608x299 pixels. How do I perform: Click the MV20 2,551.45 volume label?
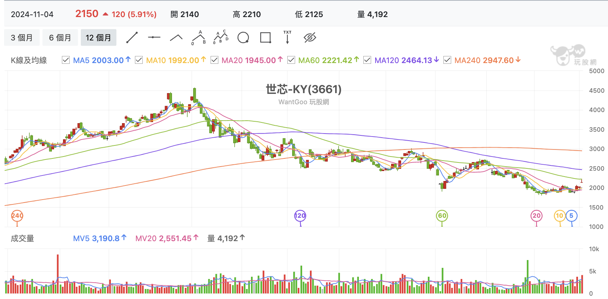[167, 238]
